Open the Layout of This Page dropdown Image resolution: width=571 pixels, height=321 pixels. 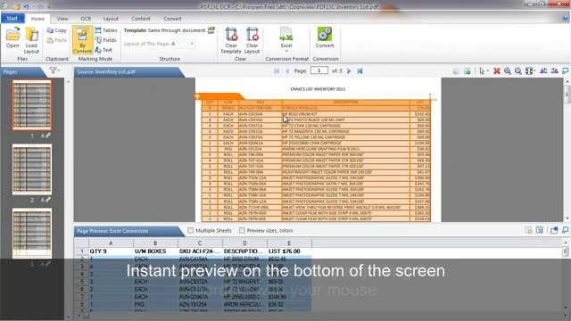[182, 44]
